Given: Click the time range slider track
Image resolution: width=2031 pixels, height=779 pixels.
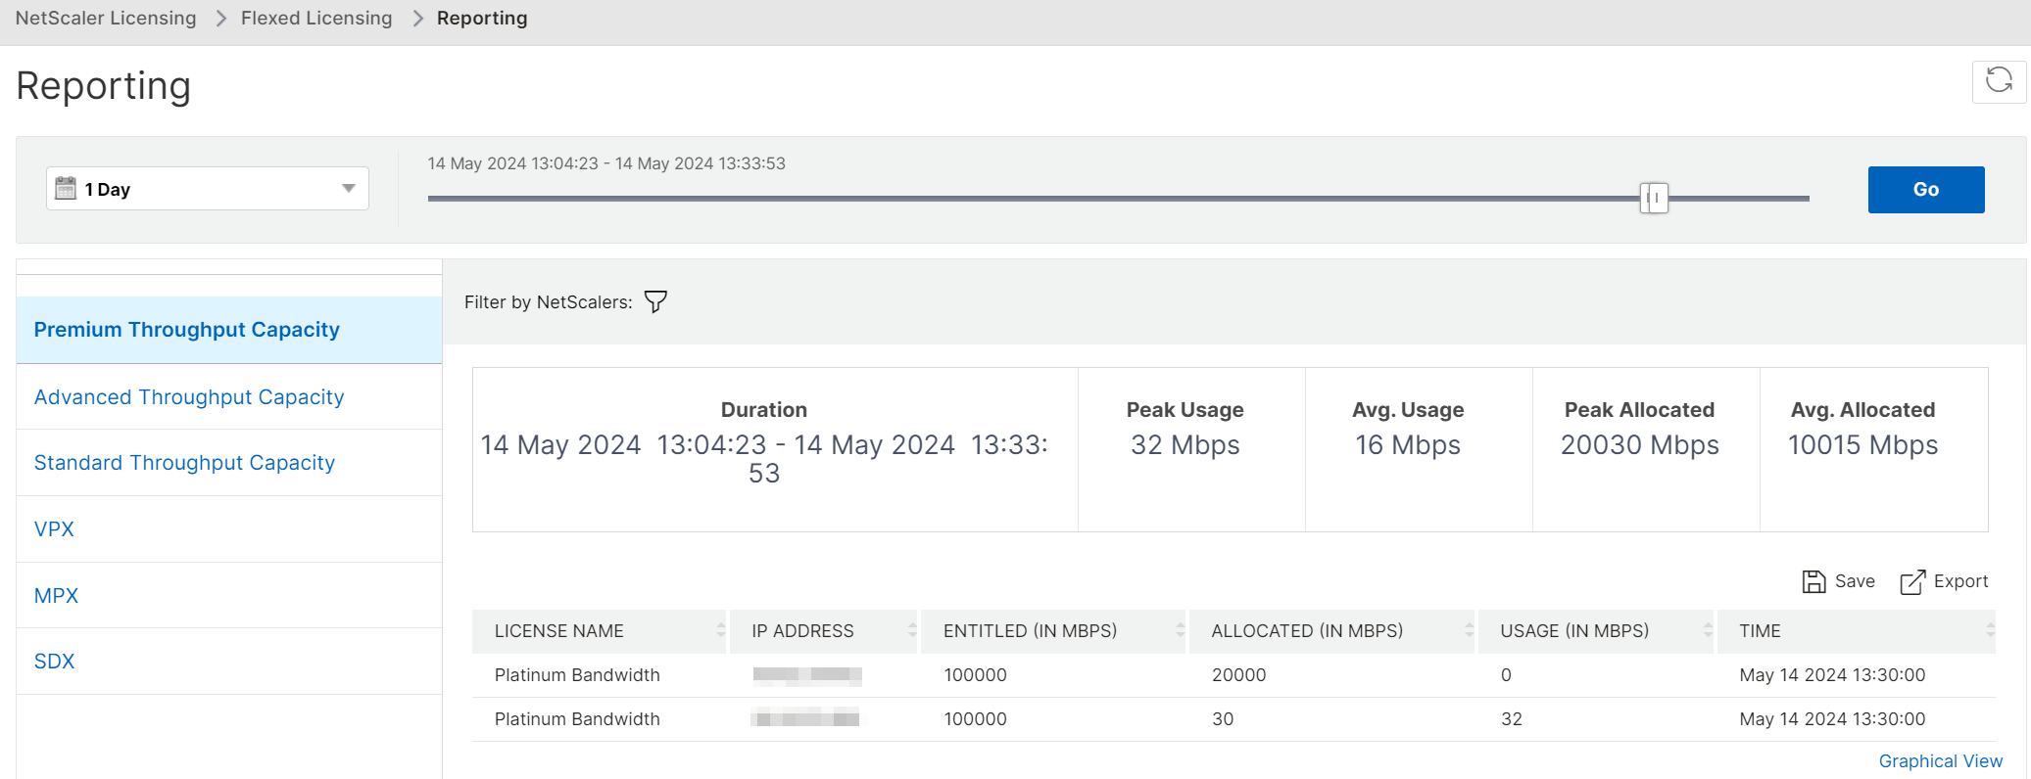Looking at the screenshot, I should [1118, 199].
